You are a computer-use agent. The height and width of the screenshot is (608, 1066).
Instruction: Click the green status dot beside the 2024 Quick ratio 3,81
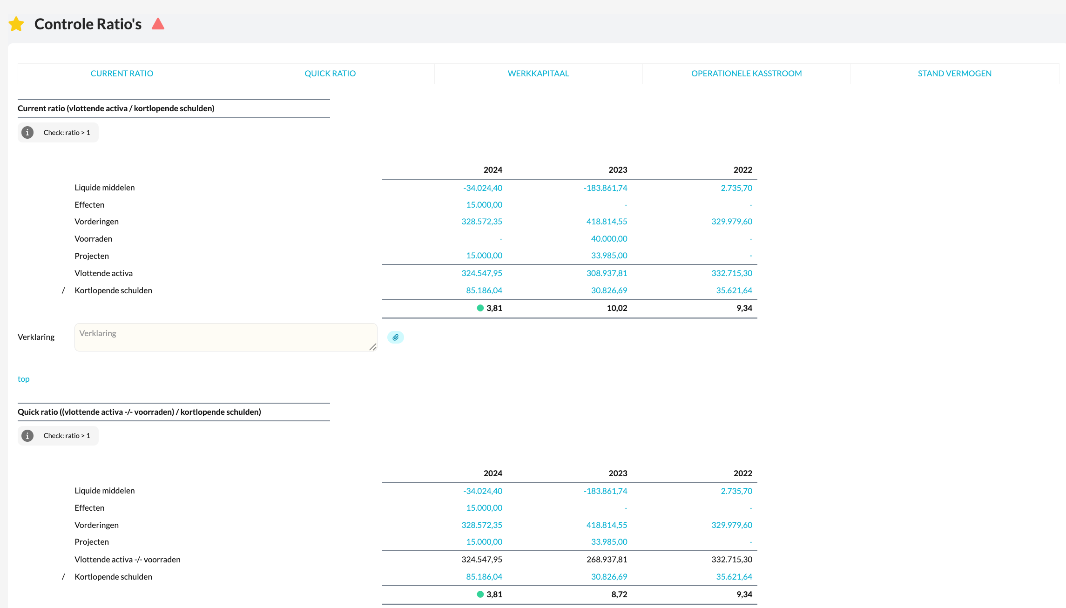[x=480, y=594]
